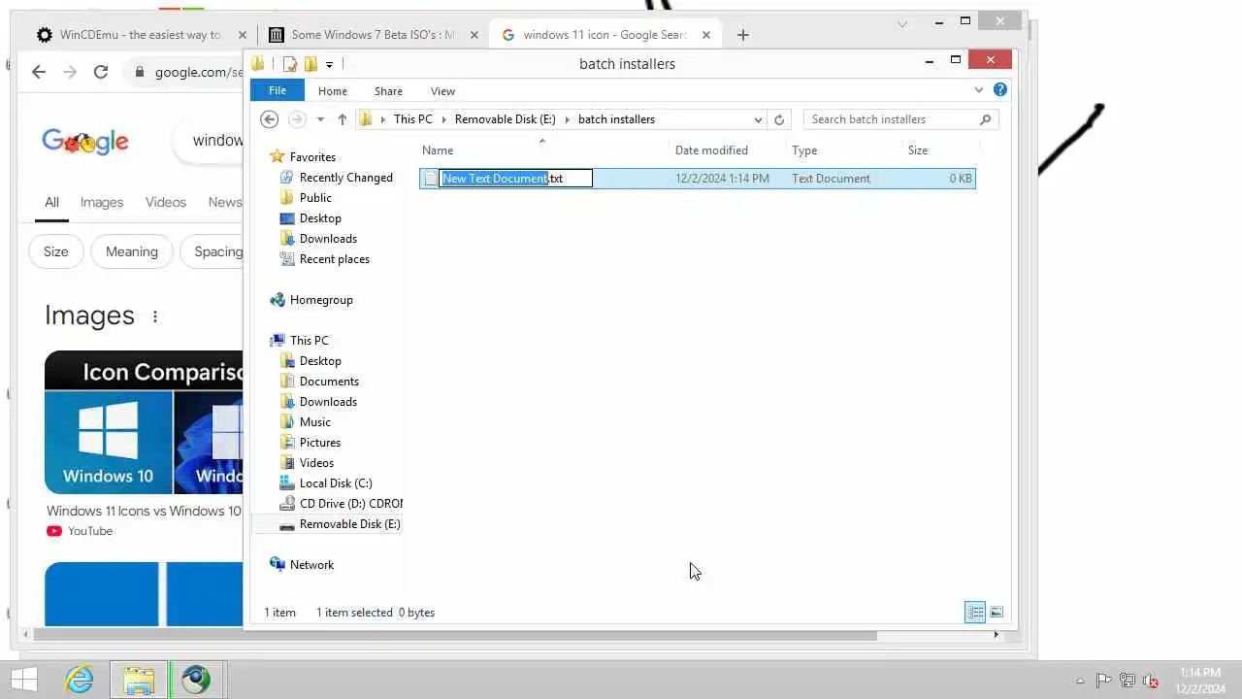Select This PC in address breadcrumb
This screenshot has height=699, width=1242.
pos(413,119)
